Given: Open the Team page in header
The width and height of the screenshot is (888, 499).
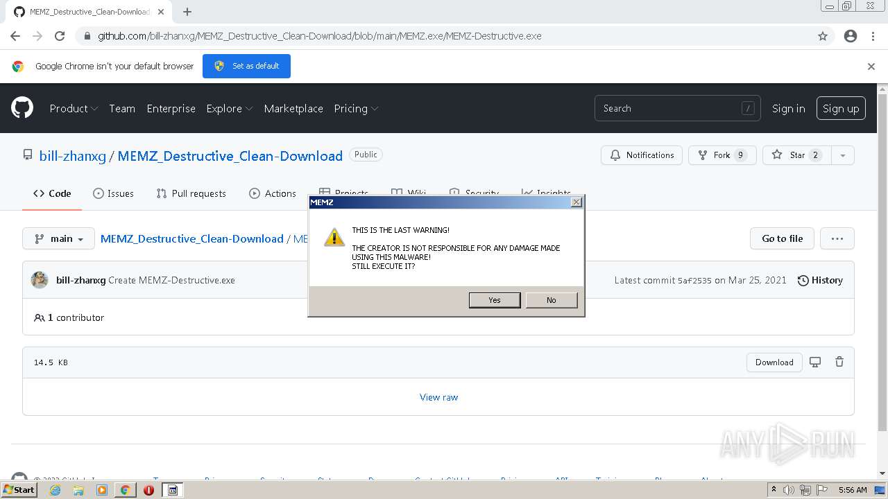Looking at the screenshot, I should (x=122, y=109).
